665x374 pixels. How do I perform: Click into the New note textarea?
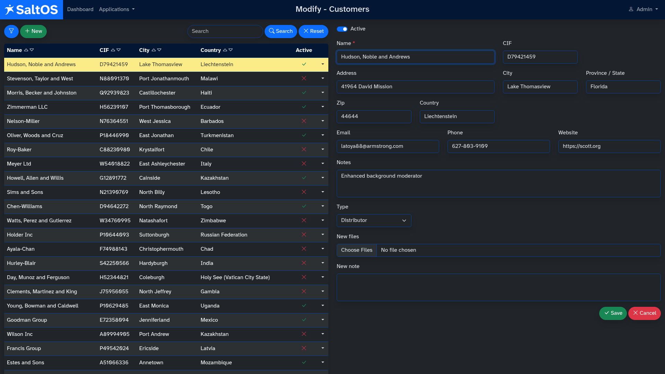pos(498,287)
